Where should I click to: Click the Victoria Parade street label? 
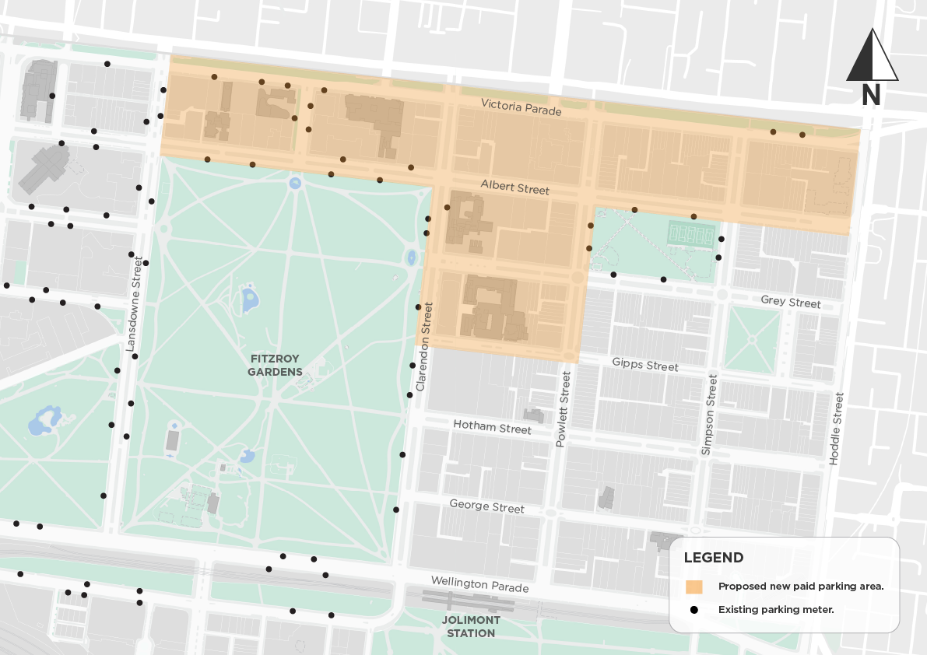pyautogui.click(x=521, y=107)
